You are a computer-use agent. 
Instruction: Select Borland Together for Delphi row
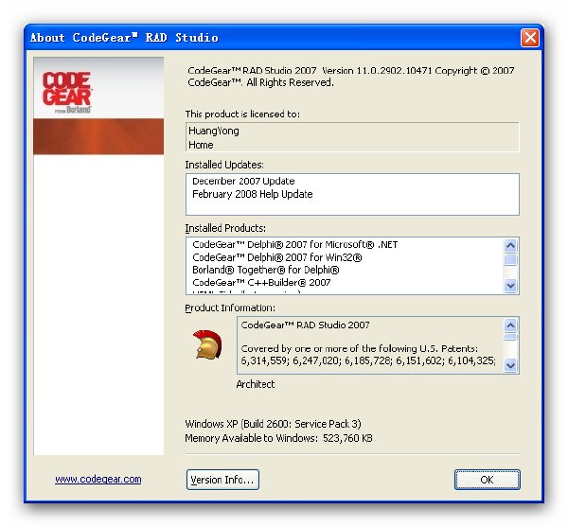pos(266,270)
